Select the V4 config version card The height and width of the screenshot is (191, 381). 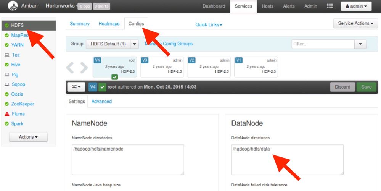point(115,67)
